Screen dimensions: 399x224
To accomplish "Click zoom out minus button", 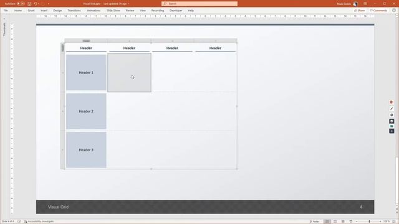I will tap(357, 222).
